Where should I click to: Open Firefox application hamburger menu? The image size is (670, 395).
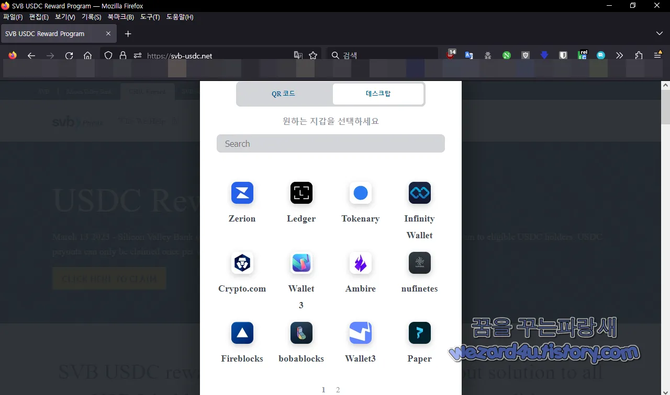tap(658, 55)
